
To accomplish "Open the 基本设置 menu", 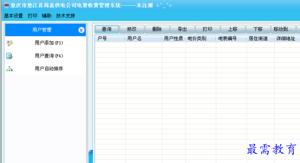I will [14, 16].
